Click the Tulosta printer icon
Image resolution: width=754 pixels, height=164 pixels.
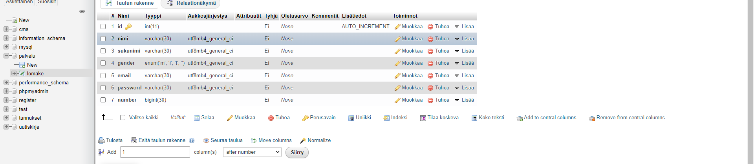click(101, 140)
